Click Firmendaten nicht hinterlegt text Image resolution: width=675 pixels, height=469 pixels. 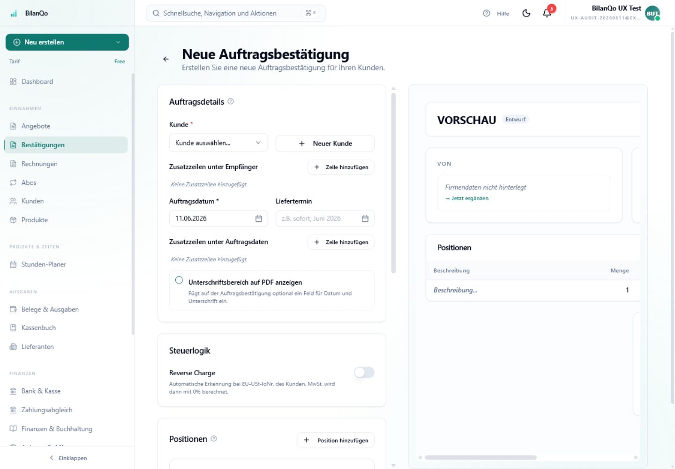486,187
